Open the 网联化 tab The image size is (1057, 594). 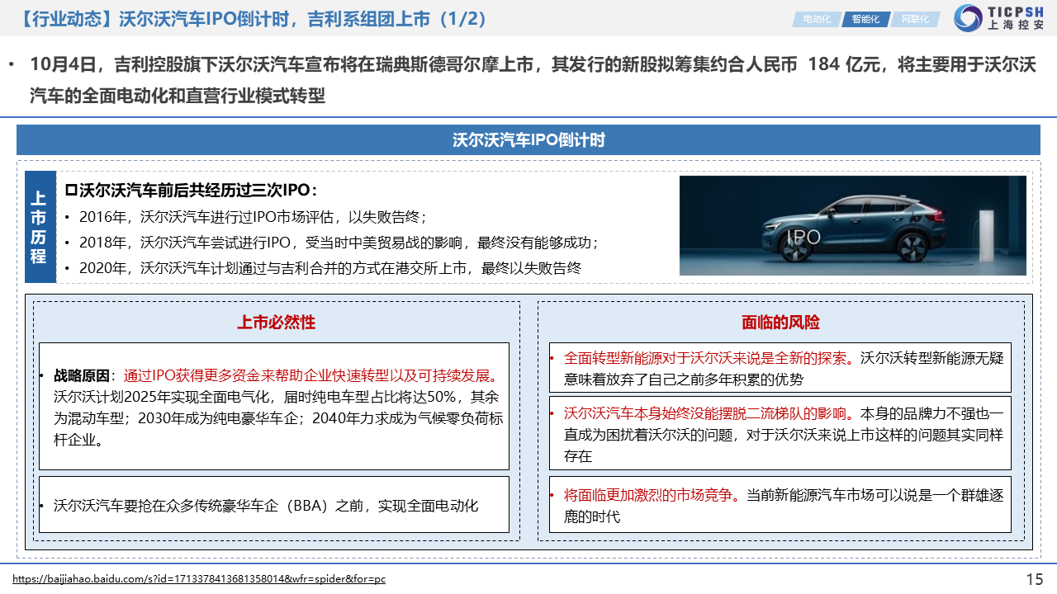(x=914, y=19)
